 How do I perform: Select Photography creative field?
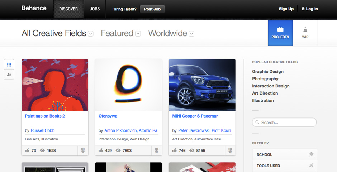265,79
